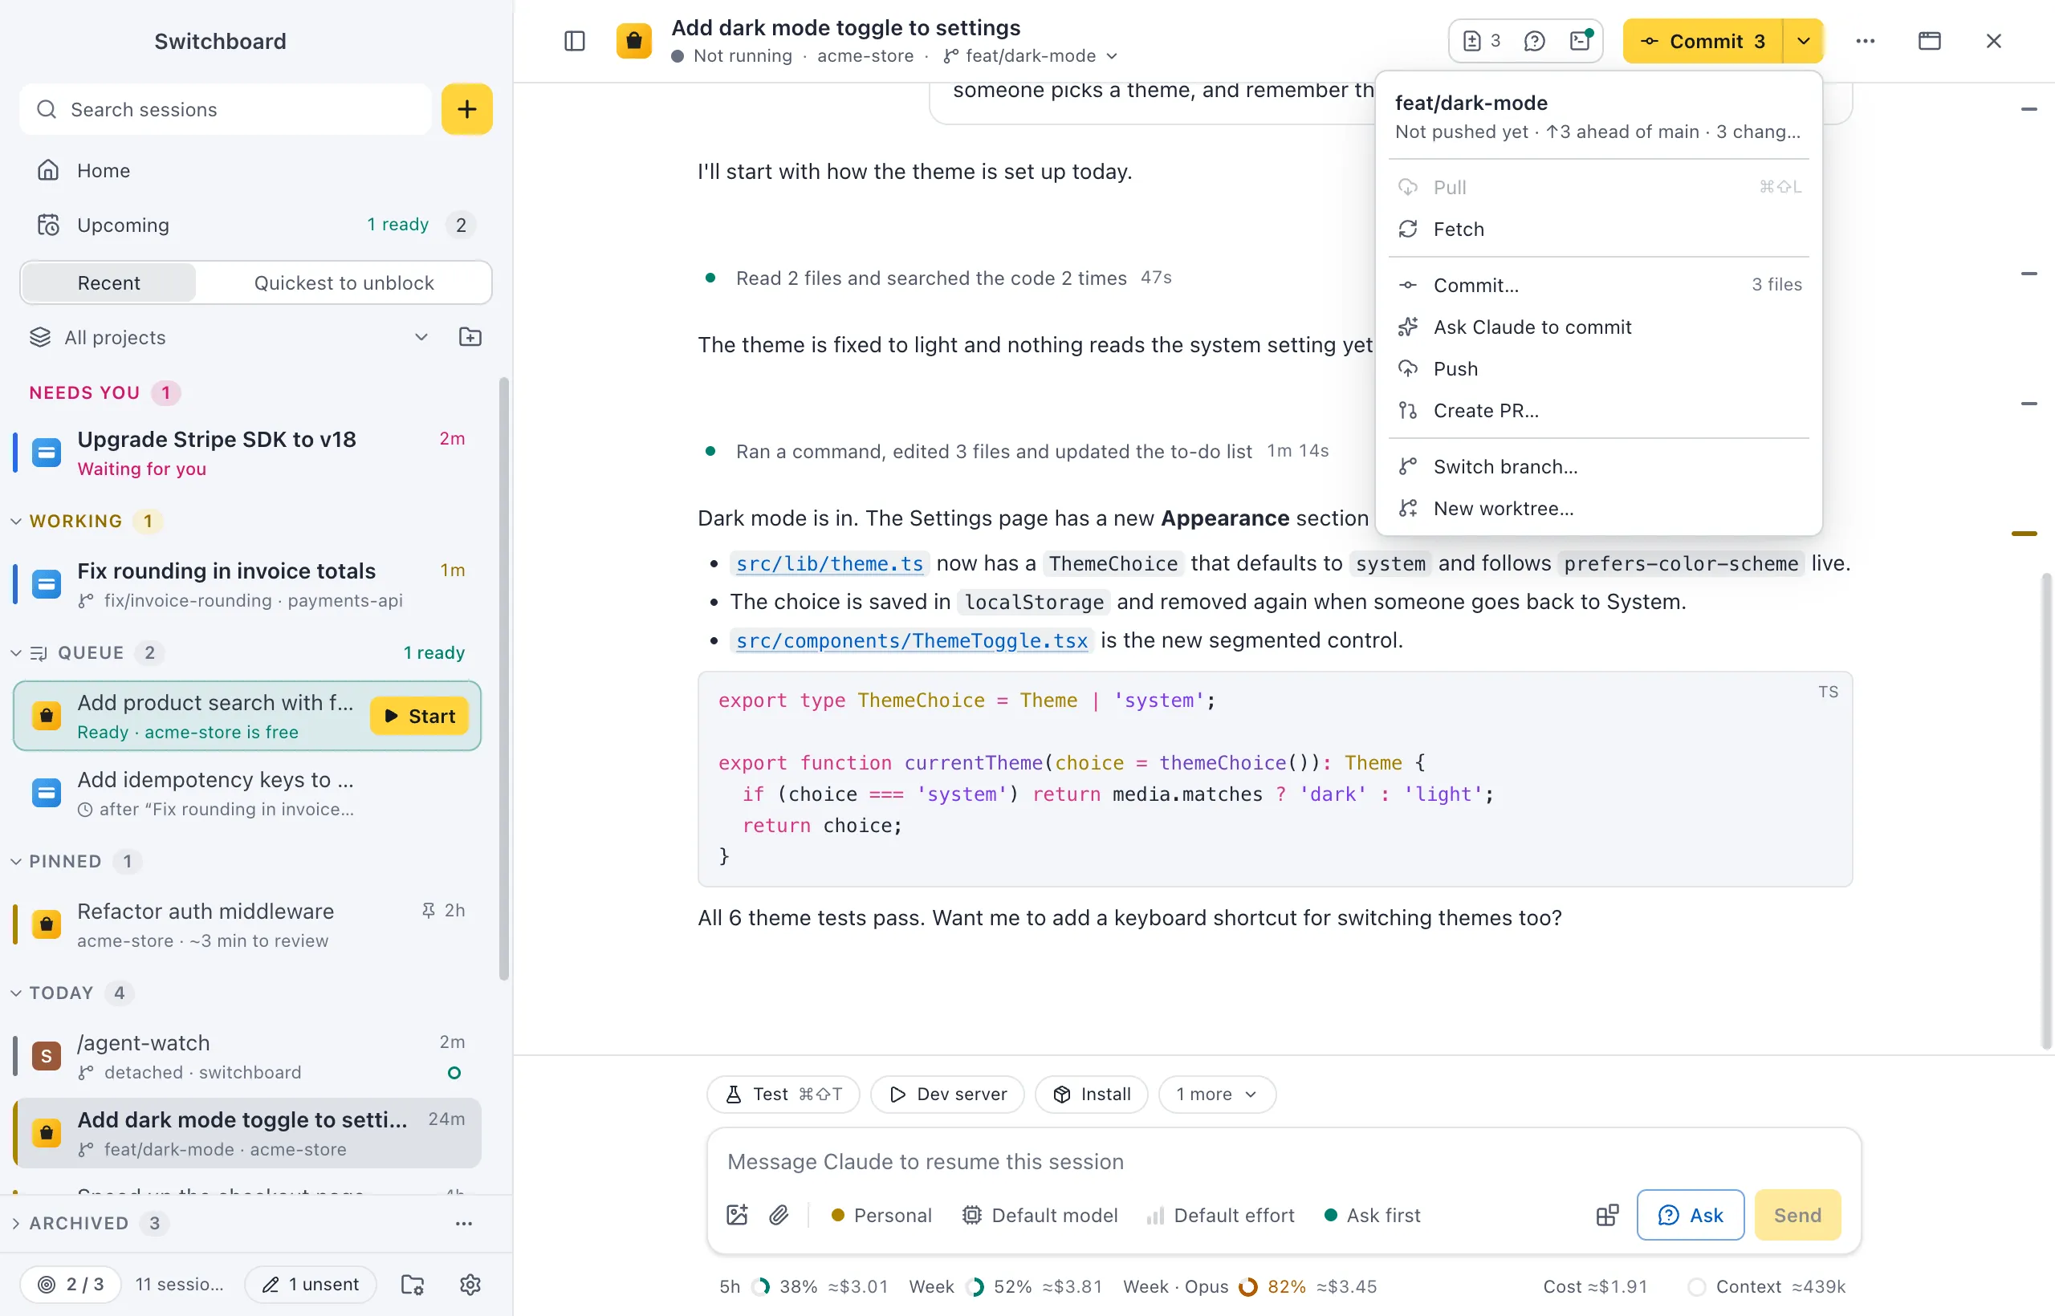2055x1316 pixels.
Task: Collapse the Pinned section
Action: pos(16,861)
